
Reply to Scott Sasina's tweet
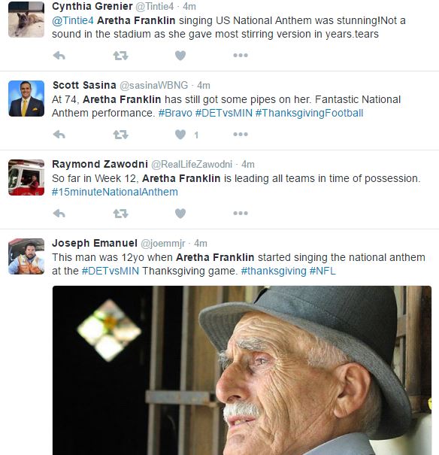(59, 135)
